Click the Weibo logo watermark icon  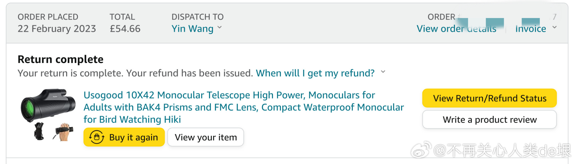(421, 150)
